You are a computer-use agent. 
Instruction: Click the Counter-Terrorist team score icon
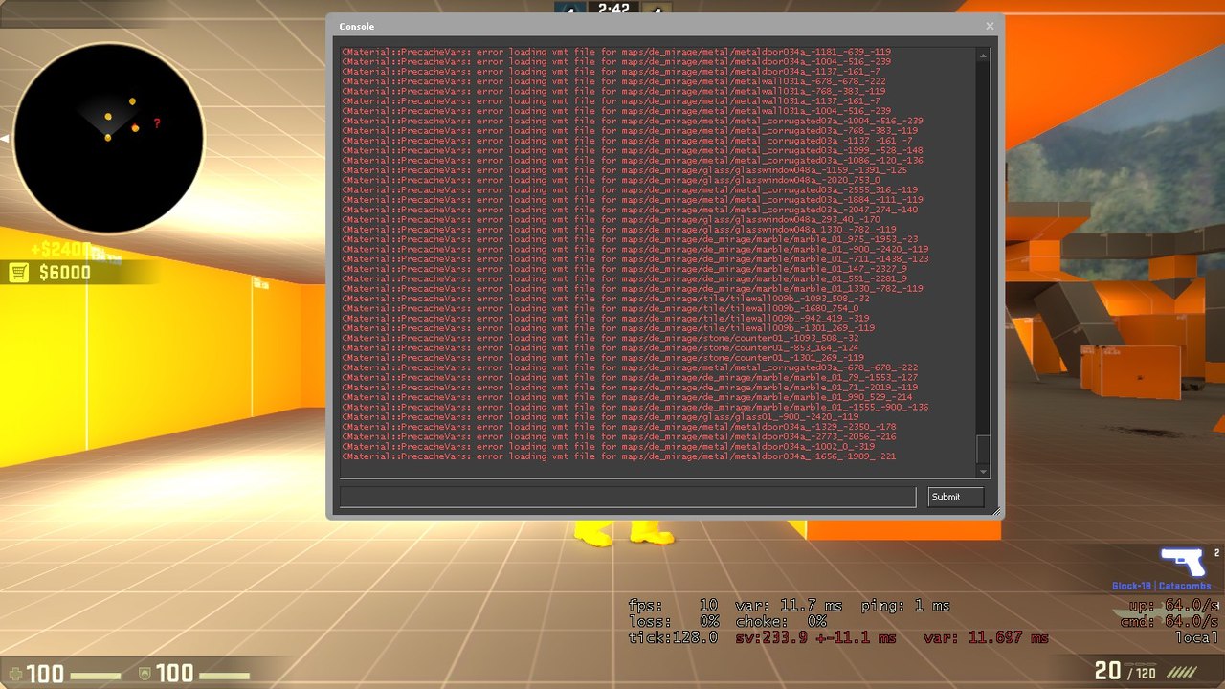click(x=569, y=10)
